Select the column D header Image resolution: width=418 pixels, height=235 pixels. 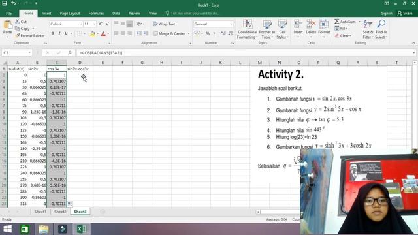click(x=80, y=63)
